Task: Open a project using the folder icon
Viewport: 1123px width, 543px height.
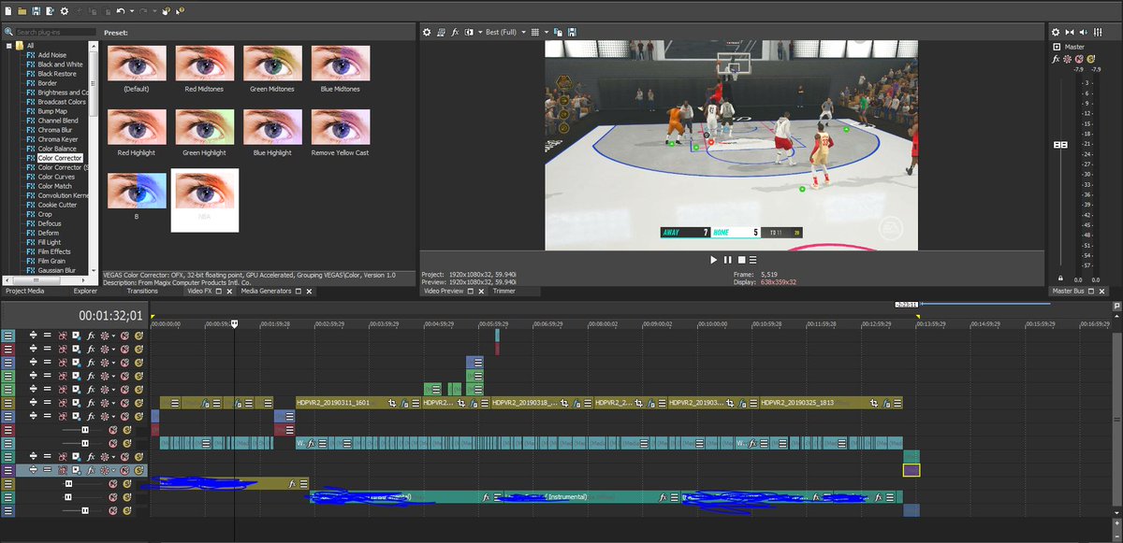Action: pyautogui.click(x=22, y=11)
